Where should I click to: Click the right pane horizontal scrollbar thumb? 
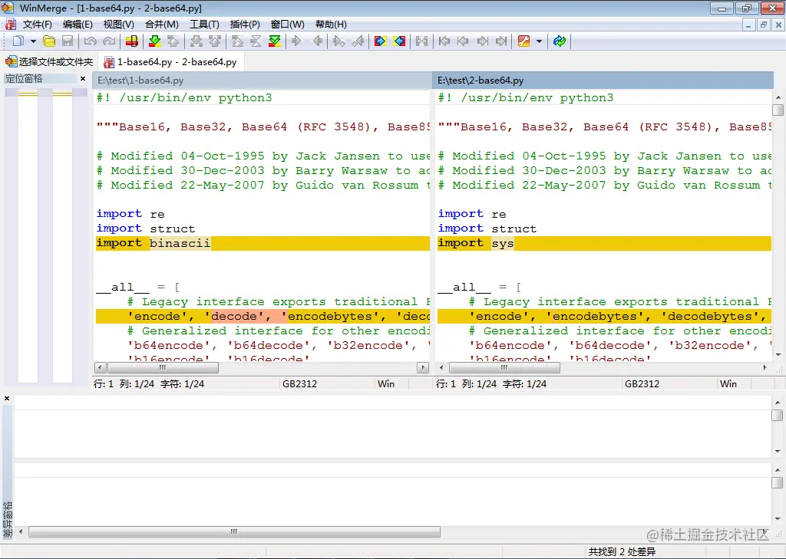point(504,367)
